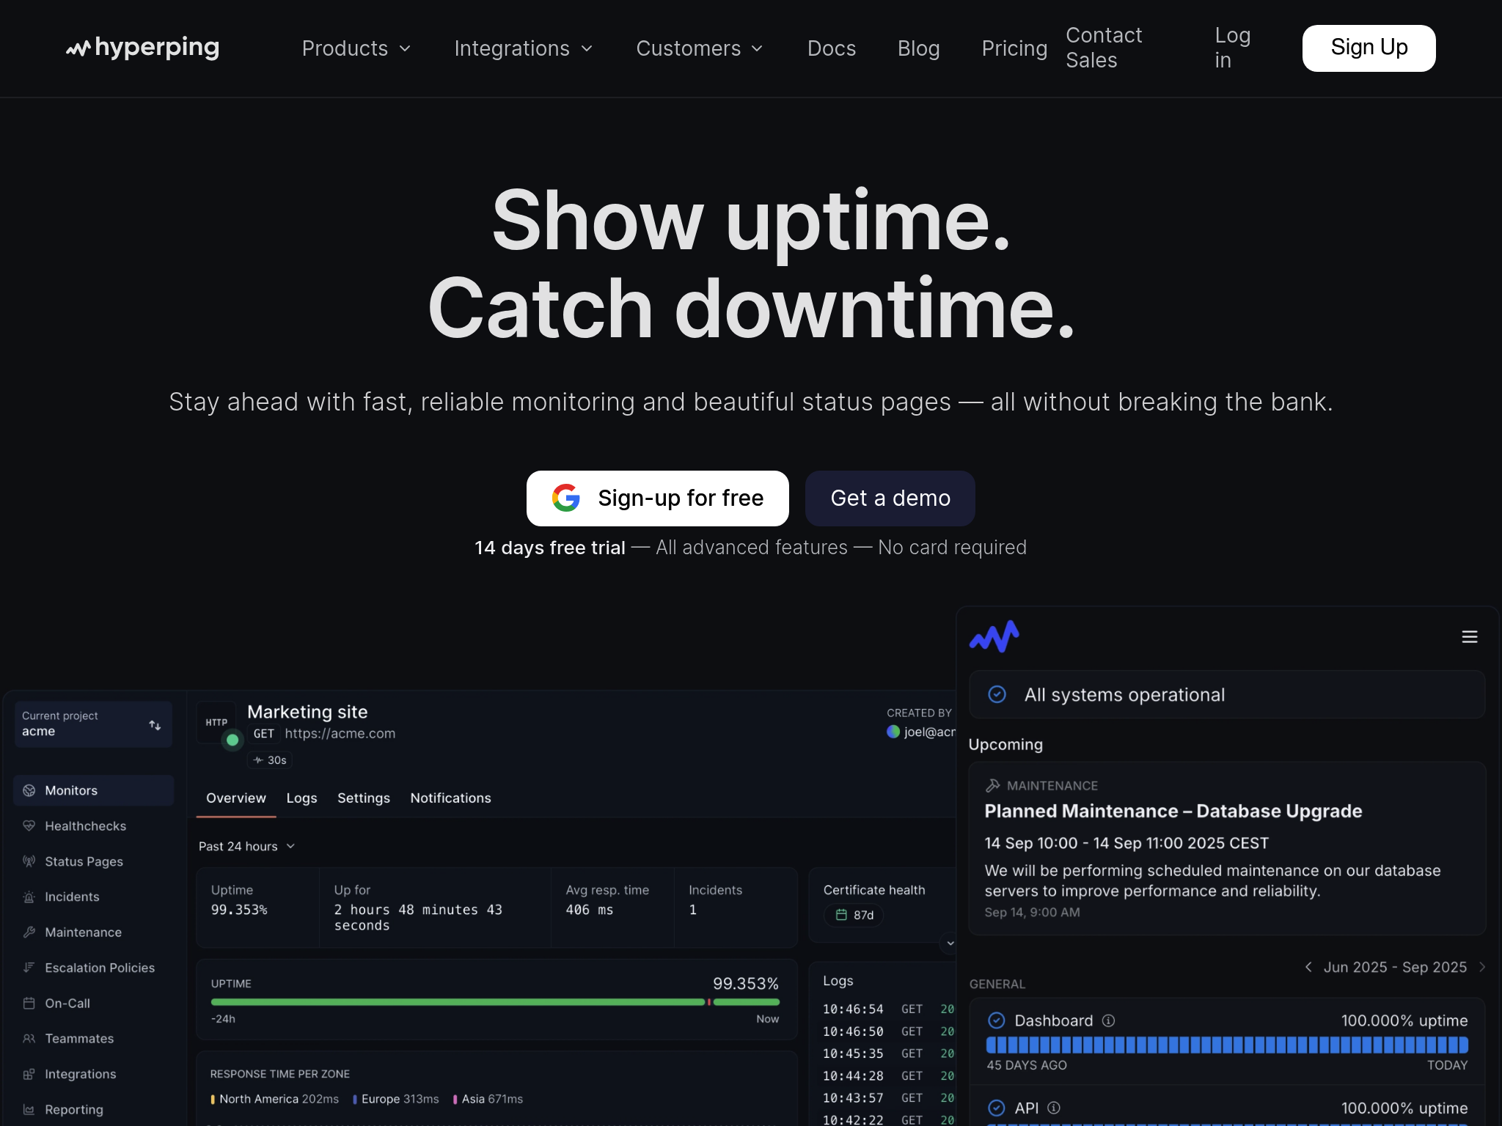Click the Monitors sidebar icon

(29, 790)
